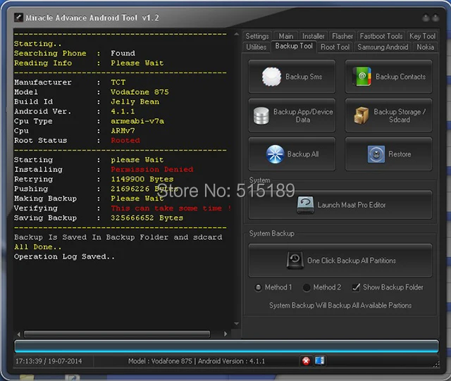Select the Backup App/Device Data database icon
Viewport: 451px width, 381px height.
point(261,115)
